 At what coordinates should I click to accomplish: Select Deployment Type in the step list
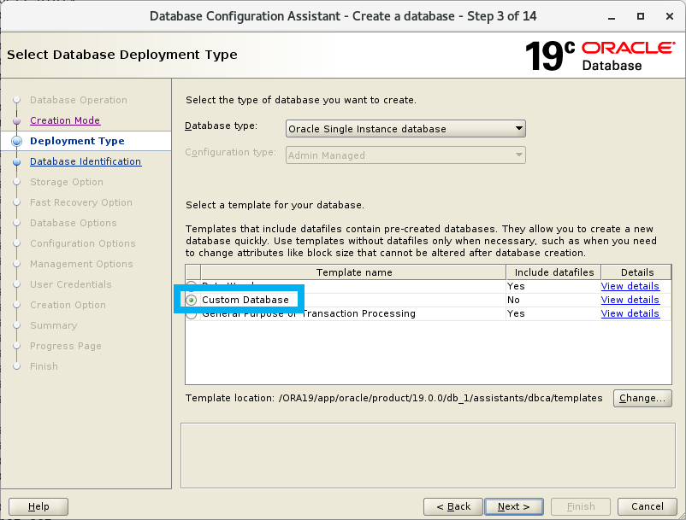tap(77, 141)
